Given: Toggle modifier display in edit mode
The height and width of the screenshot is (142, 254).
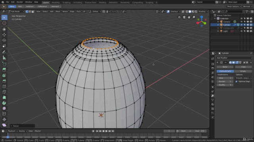Looking at the screenshot, I should tap(237, 62).
